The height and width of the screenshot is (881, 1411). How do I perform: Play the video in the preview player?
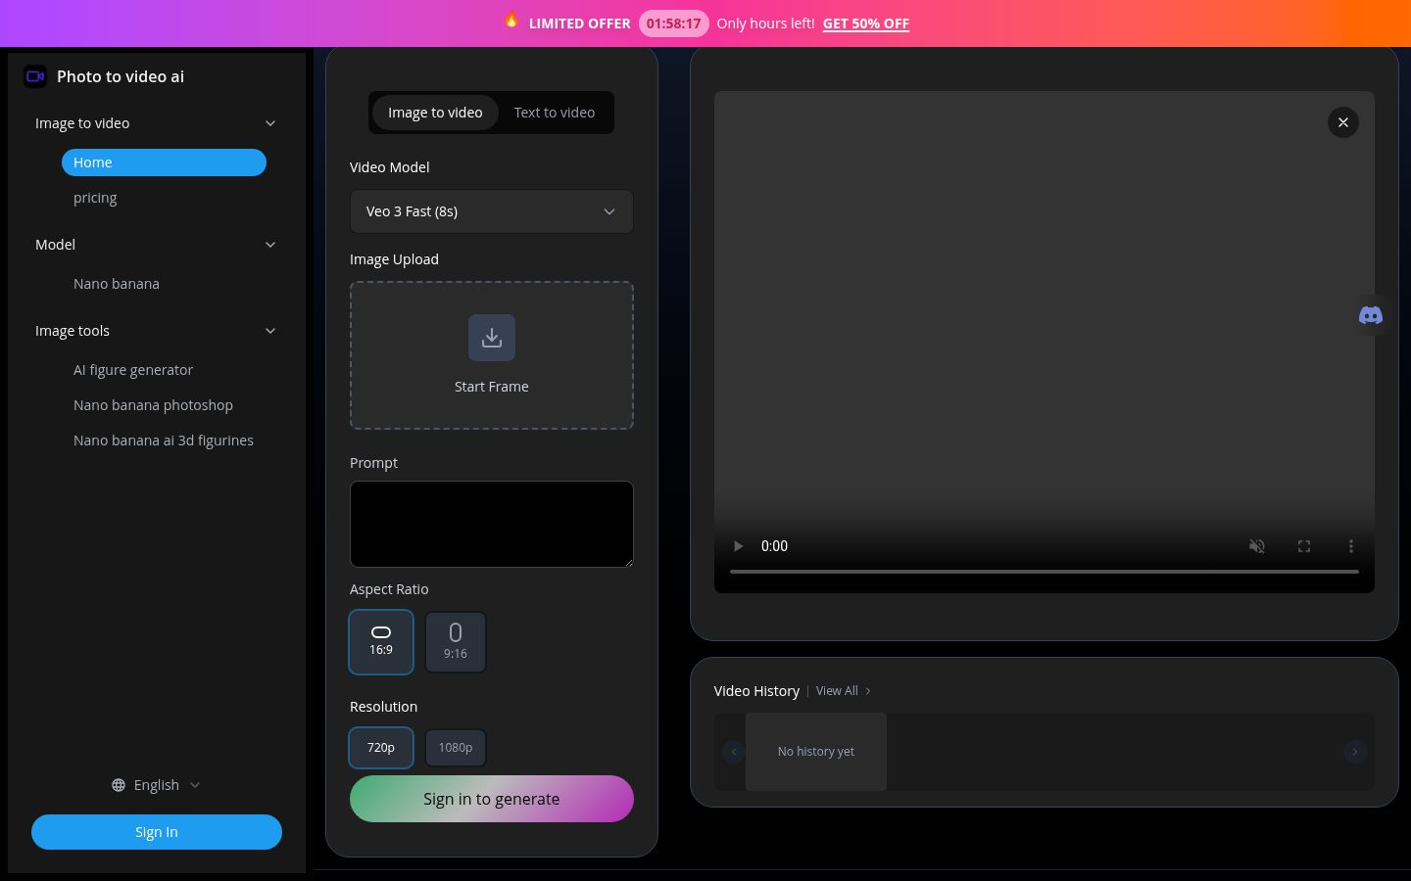tap(738, 546)
